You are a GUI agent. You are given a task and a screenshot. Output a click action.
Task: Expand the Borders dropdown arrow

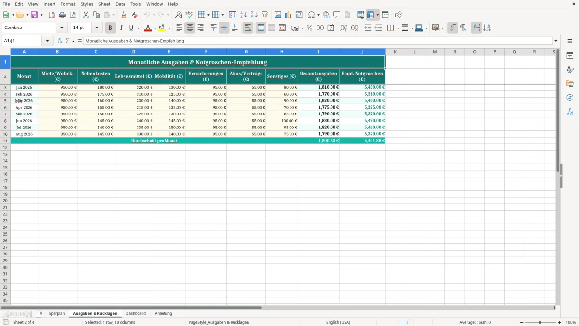coord(397,28)
